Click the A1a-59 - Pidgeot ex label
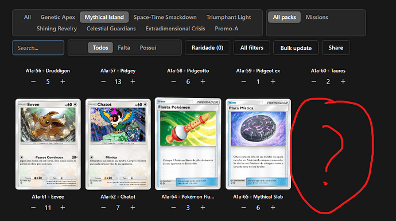The image size is (396, 221). [258, 71]
